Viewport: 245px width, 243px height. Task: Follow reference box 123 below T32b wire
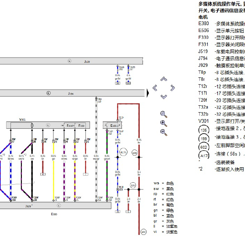[x=128, y=83]
